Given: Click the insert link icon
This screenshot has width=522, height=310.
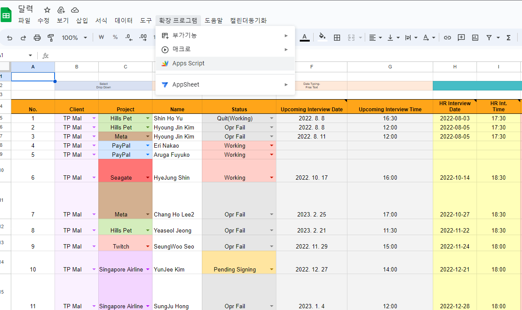Looking at the screenshot, I should coord(447,38).
